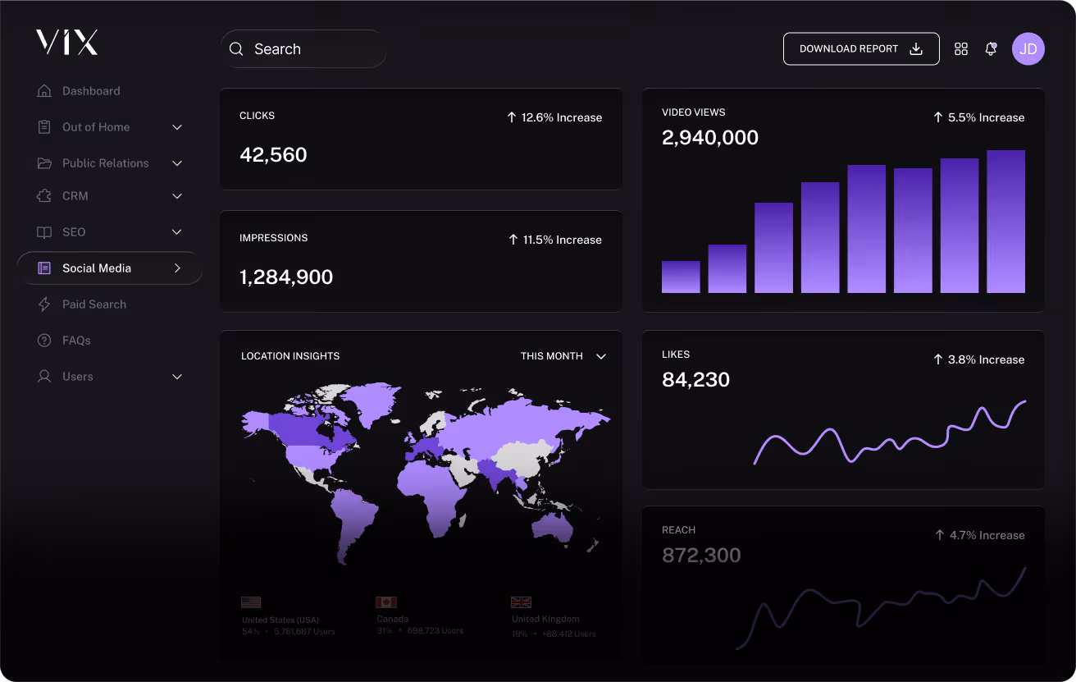
Task: Click the search magnifier icon
Action: [x=236, y=49]
